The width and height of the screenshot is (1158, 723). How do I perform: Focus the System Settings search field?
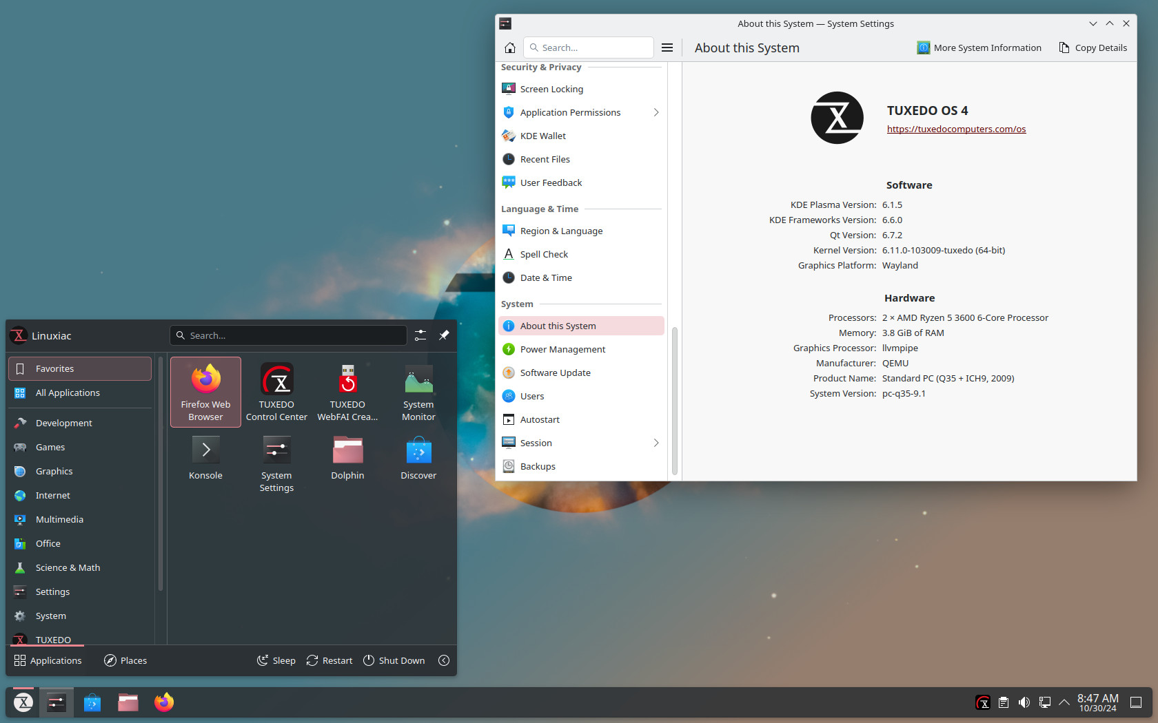tap(589, 48)
